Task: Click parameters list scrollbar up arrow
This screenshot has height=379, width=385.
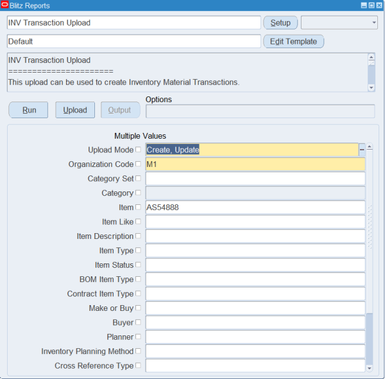Action: pyautogui.click(x=370, y=147)
